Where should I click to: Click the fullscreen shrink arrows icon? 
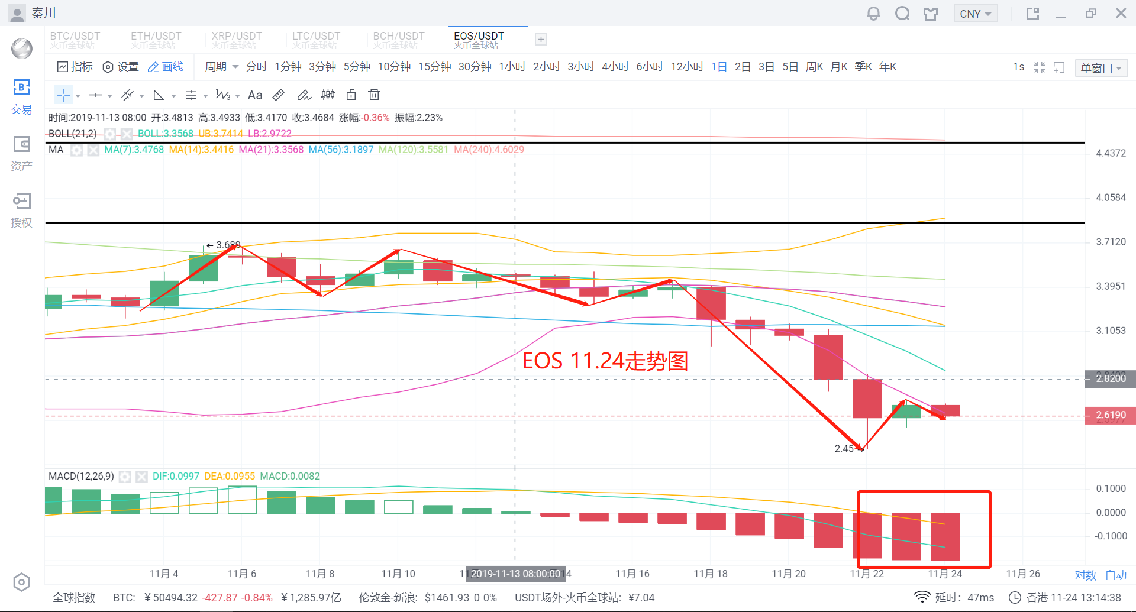[1040, 67]
